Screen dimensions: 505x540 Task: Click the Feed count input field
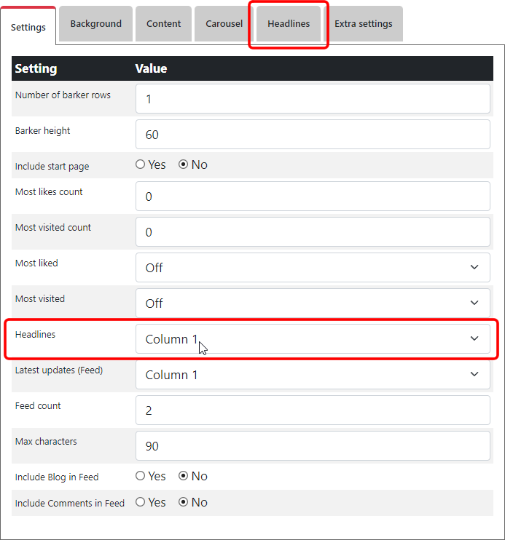(313, 410)
